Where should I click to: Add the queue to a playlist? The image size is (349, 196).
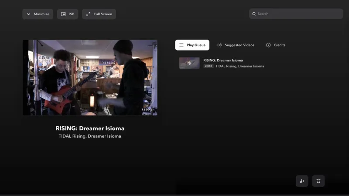tap(302, 181)
